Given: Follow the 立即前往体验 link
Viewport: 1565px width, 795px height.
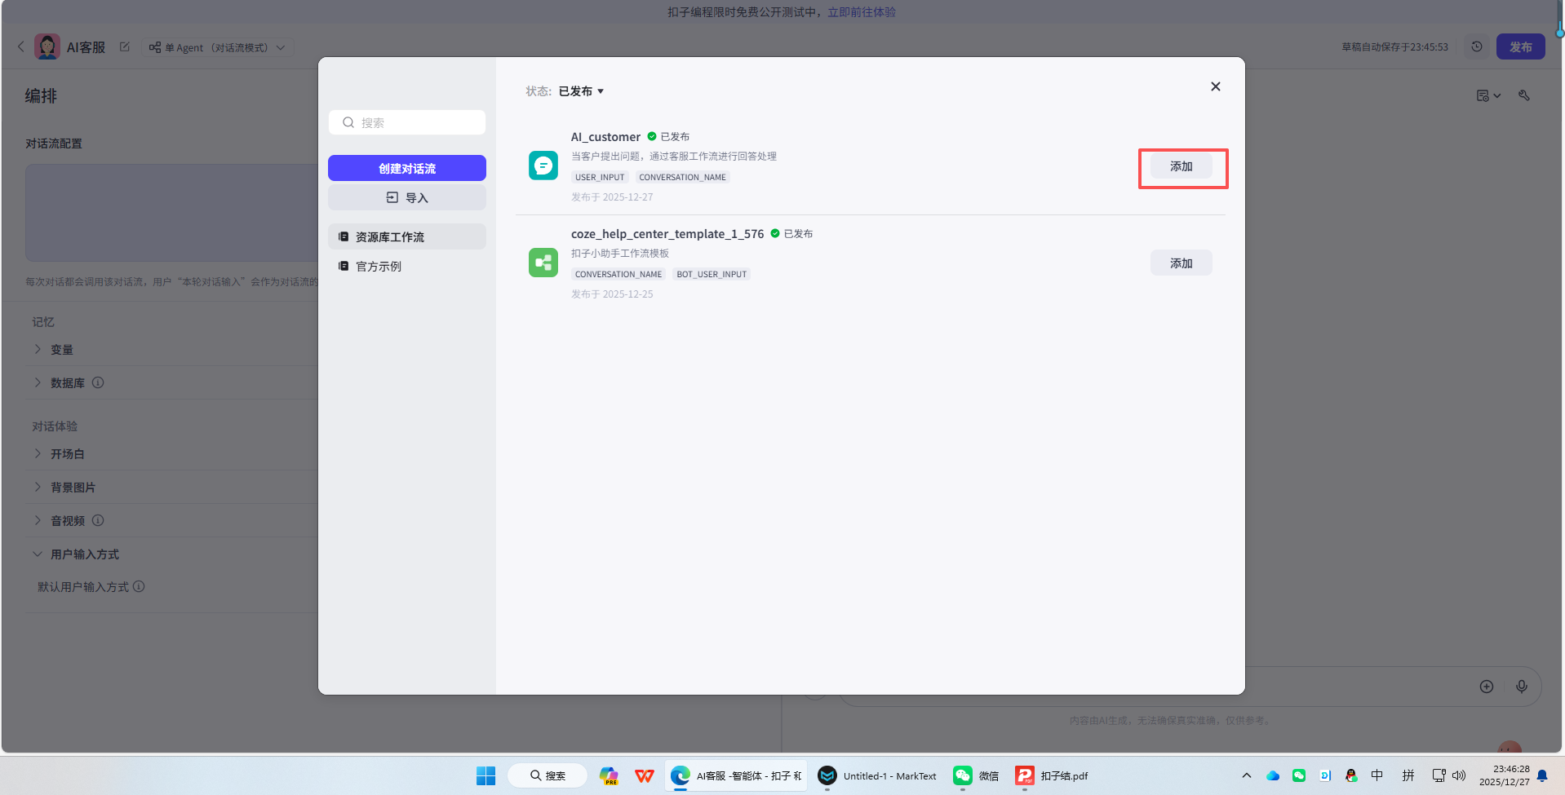Looking at the screenshot, I should [862, 12].
